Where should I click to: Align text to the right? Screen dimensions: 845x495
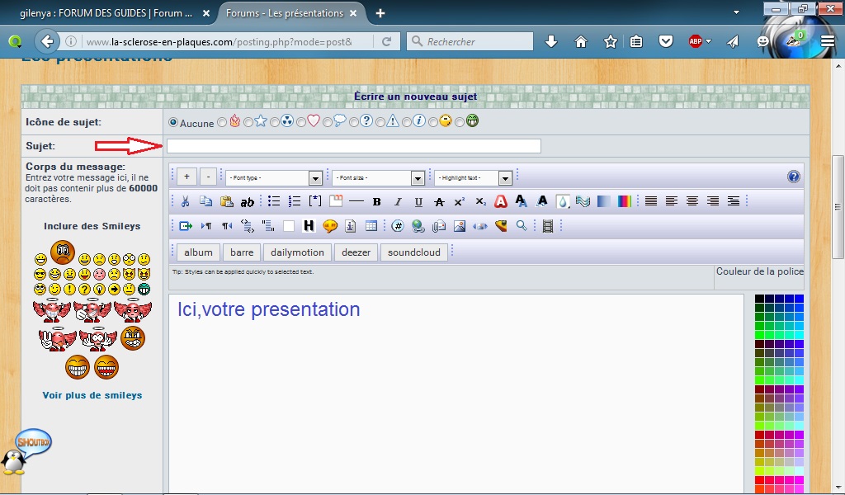(x=712, y=201)
